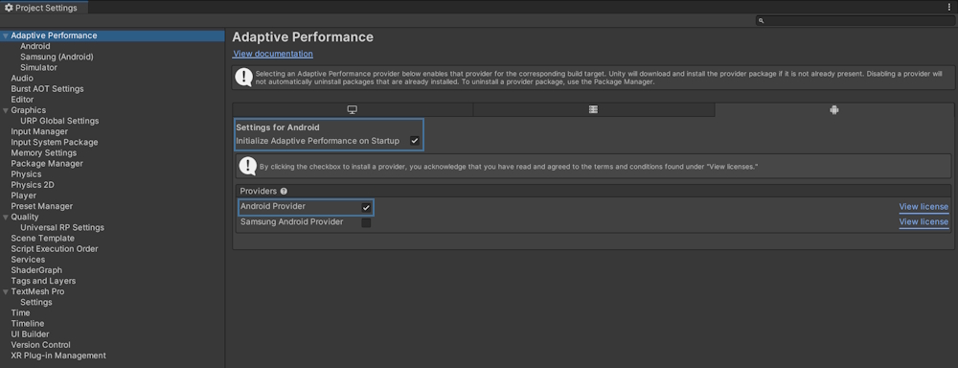Open the three-dot options menu icon
The height and width of the screenshot is (368, 958).
click(948, 8)
